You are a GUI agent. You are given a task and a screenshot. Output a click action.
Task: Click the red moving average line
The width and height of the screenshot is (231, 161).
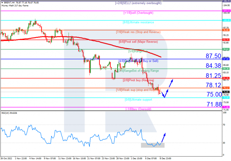point(89,39)
